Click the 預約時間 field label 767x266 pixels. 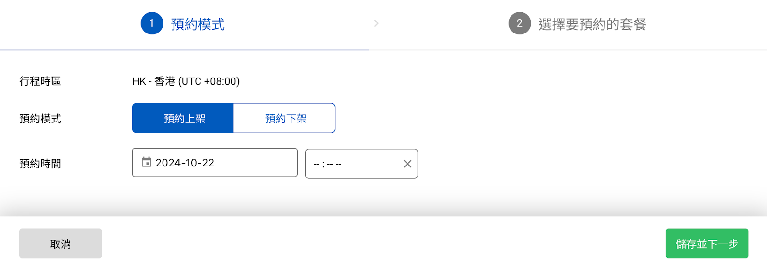pos(40,164)
